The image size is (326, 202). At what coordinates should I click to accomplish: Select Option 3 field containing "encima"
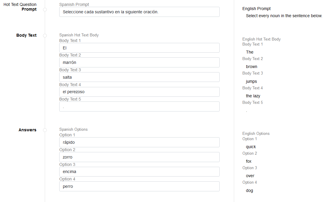point(139,172)
